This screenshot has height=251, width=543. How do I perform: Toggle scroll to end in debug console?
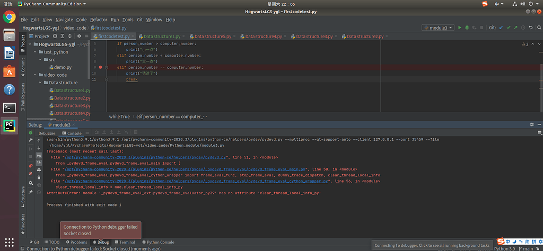(39, 163)
